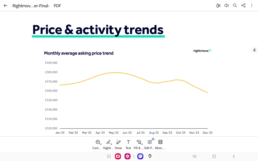This screenshot has height=161, width=258.
Task: Open search in the PDF
Action: tap(235, 5)
